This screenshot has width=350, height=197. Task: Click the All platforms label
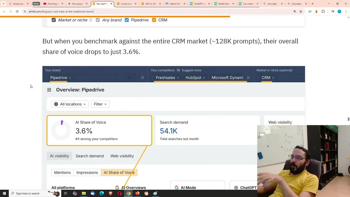(x=63, y=188)
